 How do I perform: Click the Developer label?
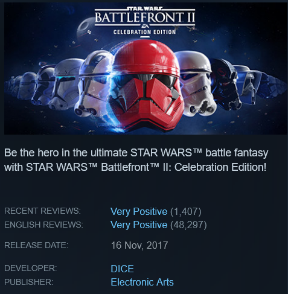pyautogui.click(x=31, y=268)
